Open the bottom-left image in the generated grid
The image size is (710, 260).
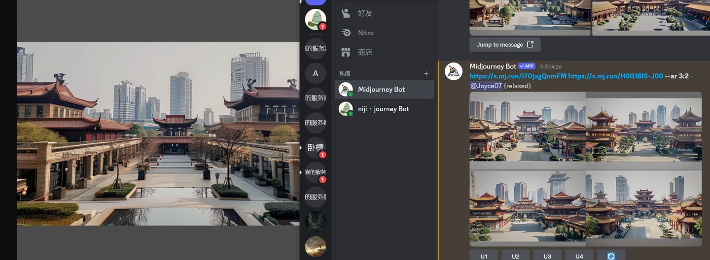527,204
